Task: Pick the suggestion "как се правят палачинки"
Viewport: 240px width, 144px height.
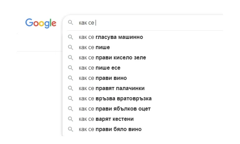Action: (x=112, y=88)
